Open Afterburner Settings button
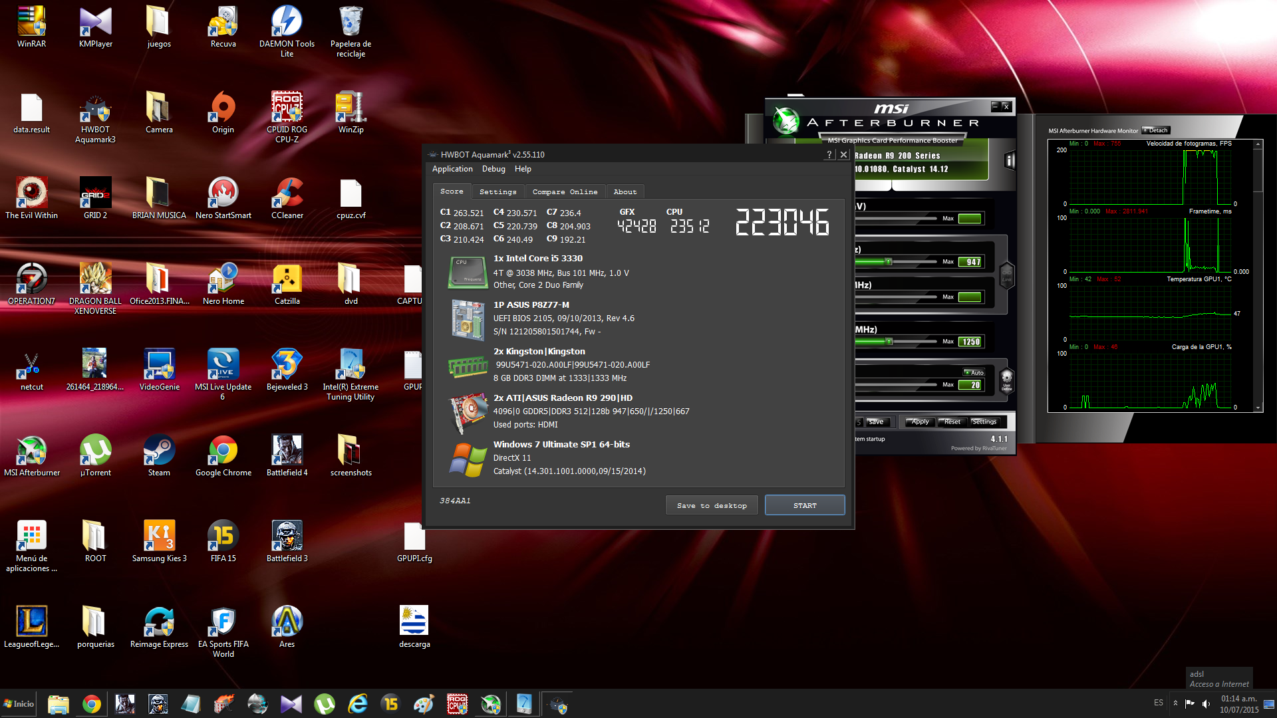Screen dimensions: 1277x718 pos(984,421)
